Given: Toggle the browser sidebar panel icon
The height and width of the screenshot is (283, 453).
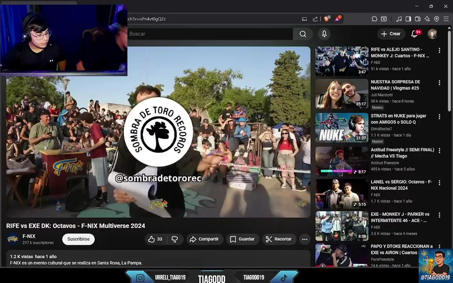Looking at the screenshot, I should click(408, 19).
